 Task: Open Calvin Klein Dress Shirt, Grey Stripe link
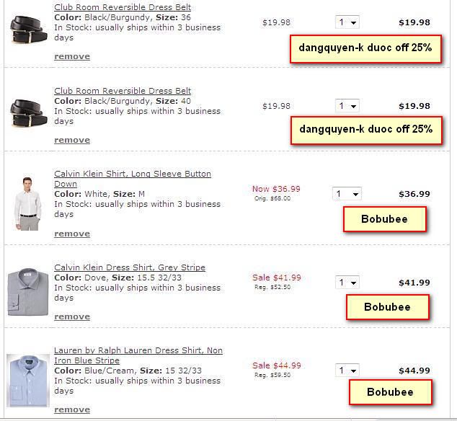pyautogui.click(x=130, y=267)
